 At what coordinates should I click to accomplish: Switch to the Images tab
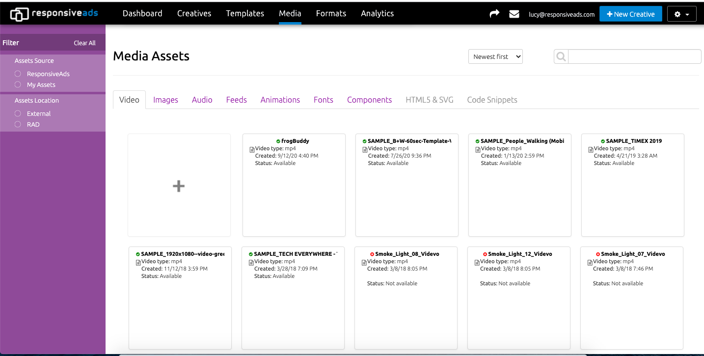165,100
